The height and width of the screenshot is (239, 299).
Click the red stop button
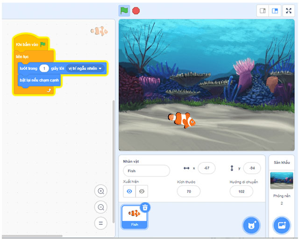136,11
